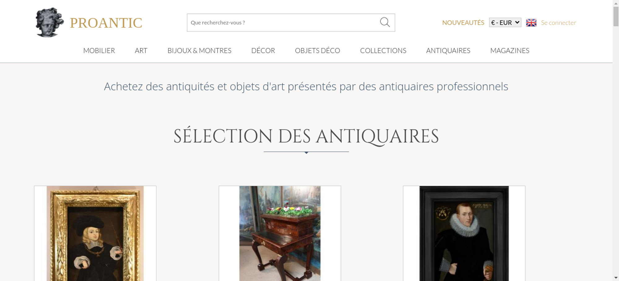Switch language via the UK flag icon

click(x=531, y=23)
